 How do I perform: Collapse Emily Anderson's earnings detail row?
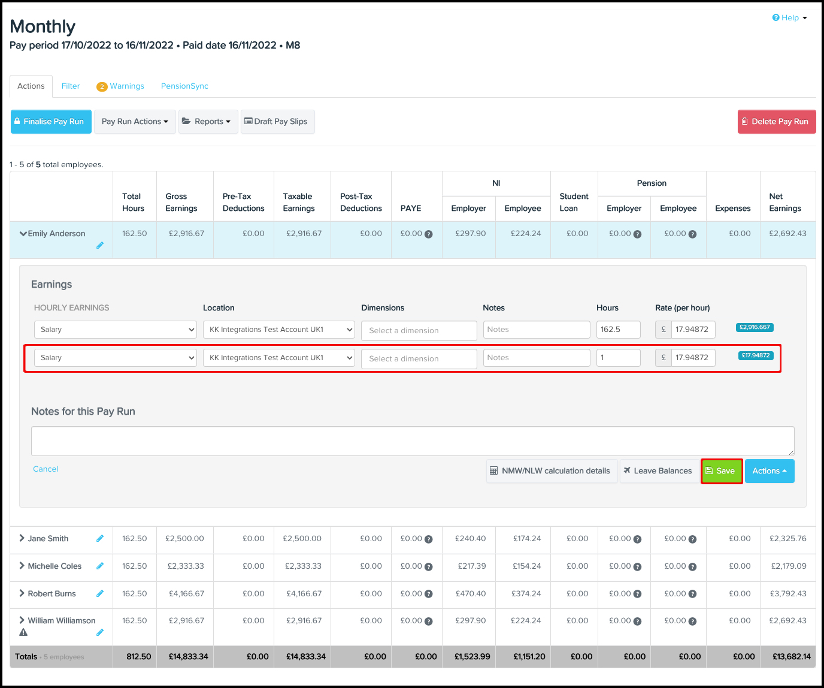pyautogui.click(x=23, y=233)
